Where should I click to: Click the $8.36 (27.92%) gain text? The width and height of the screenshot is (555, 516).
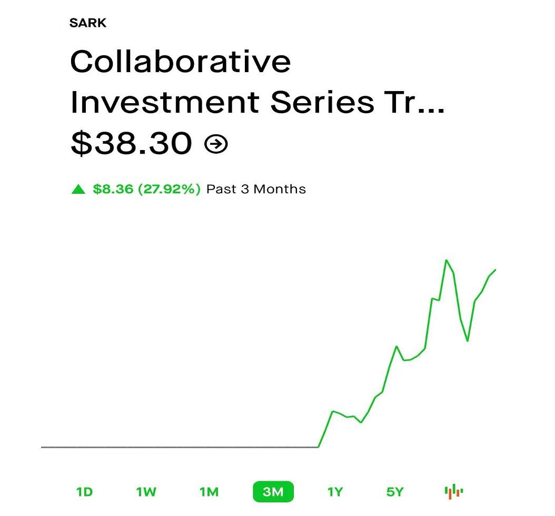[146, 189]
